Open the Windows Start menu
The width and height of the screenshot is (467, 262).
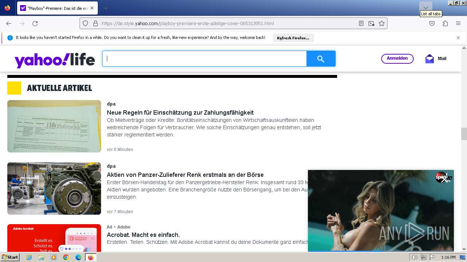click(x=10, y=257)
